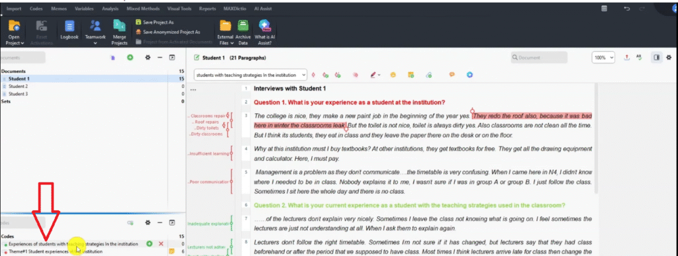Choose Save Anonymized Project As
This screenshot has height=256, width=678.
pos(168,32)
